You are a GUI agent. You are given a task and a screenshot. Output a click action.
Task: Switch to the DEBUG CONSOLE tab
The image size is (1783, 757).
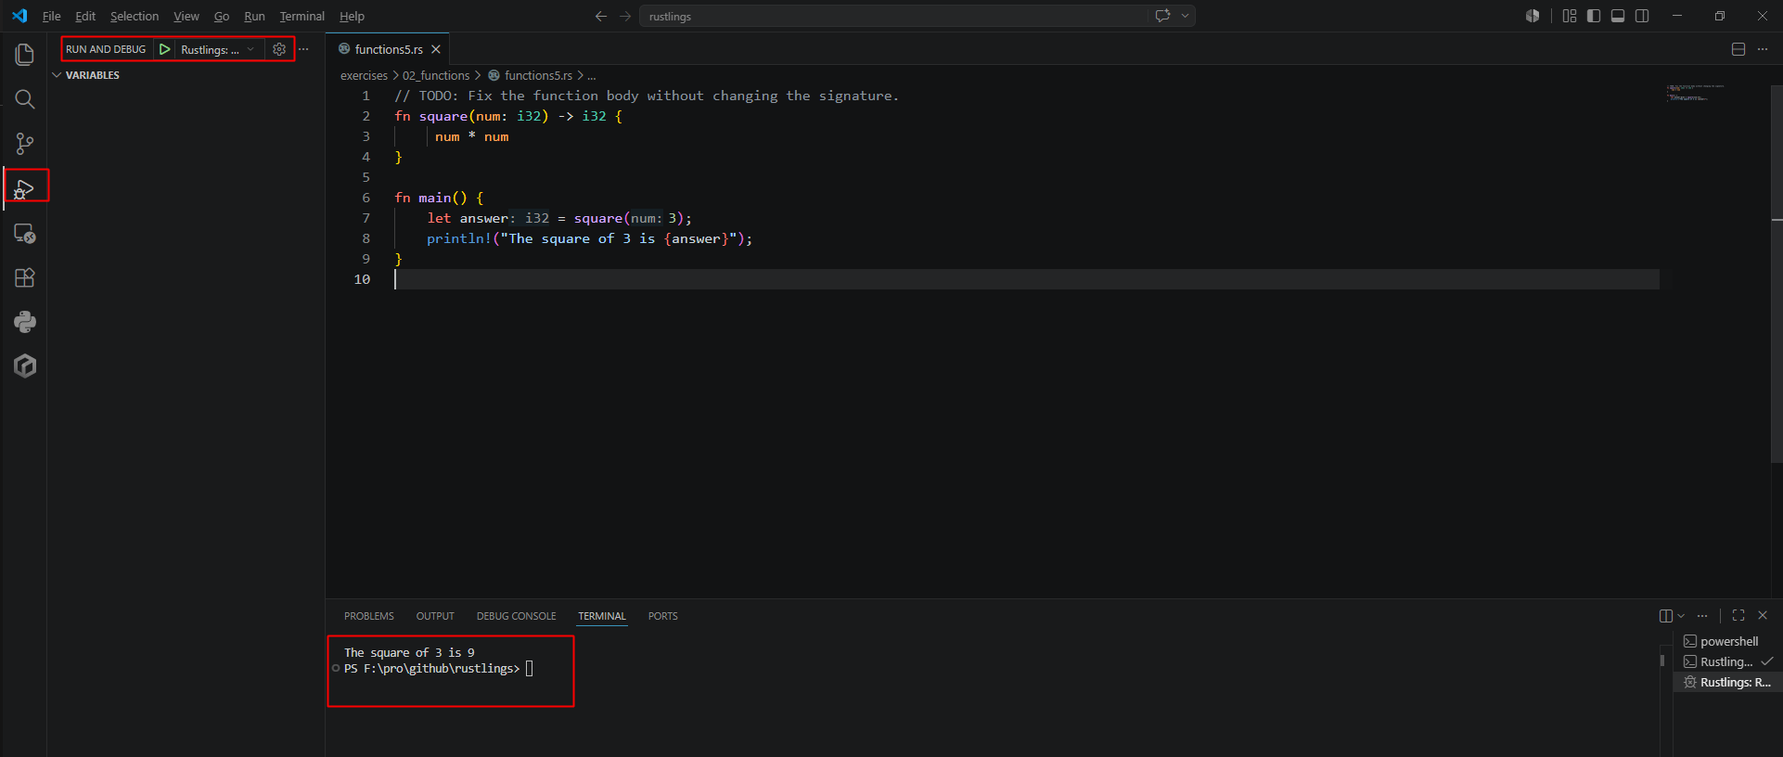coord(517,616)
